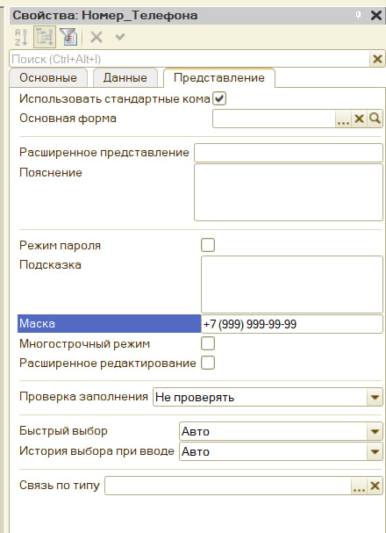Close the Свойства: Номер_Телефона panel
Screen dimensions: 386x533
[375, 15]
